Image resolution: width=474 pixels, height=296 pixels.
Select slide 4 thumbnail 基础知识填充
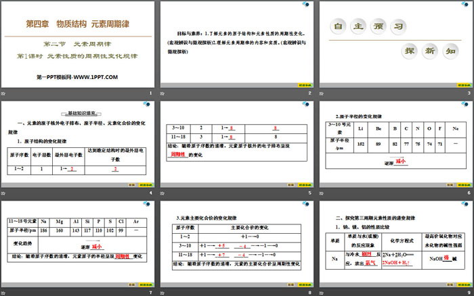(x=78, y=144)
